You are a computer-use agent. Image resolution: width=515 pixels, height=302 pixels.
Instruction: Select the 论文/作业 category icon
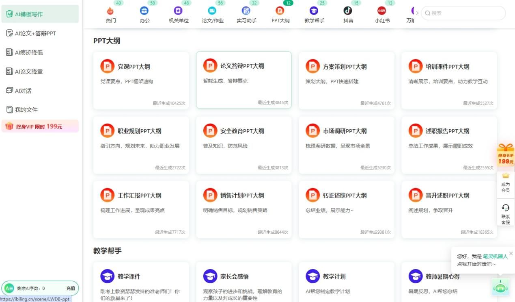[212, 11]
